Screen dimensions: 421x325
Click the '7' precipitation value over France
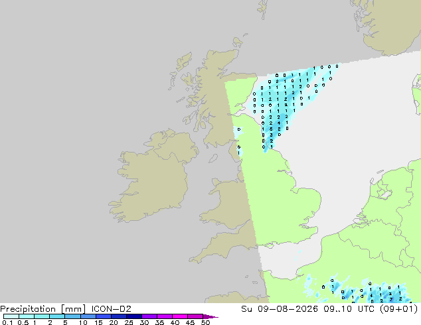(391, 300)
